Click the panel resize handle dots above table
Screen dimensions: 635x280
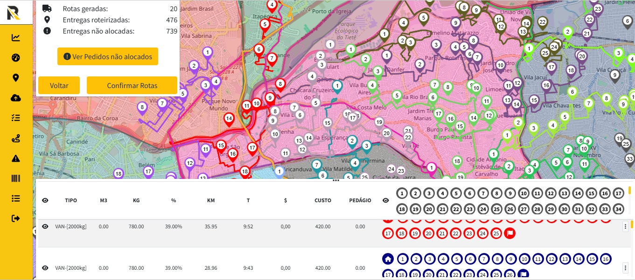(x=335, y=180)
